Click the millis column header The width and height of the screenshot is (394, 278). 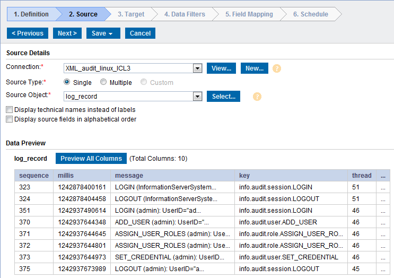(x=82, y=176)
